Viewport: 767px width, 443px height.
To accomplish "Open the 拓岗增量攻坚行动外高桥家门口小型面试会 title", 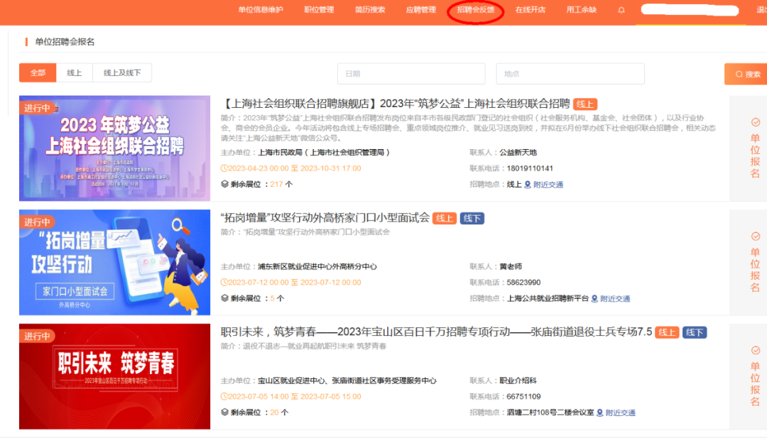I will pos(325,217).
